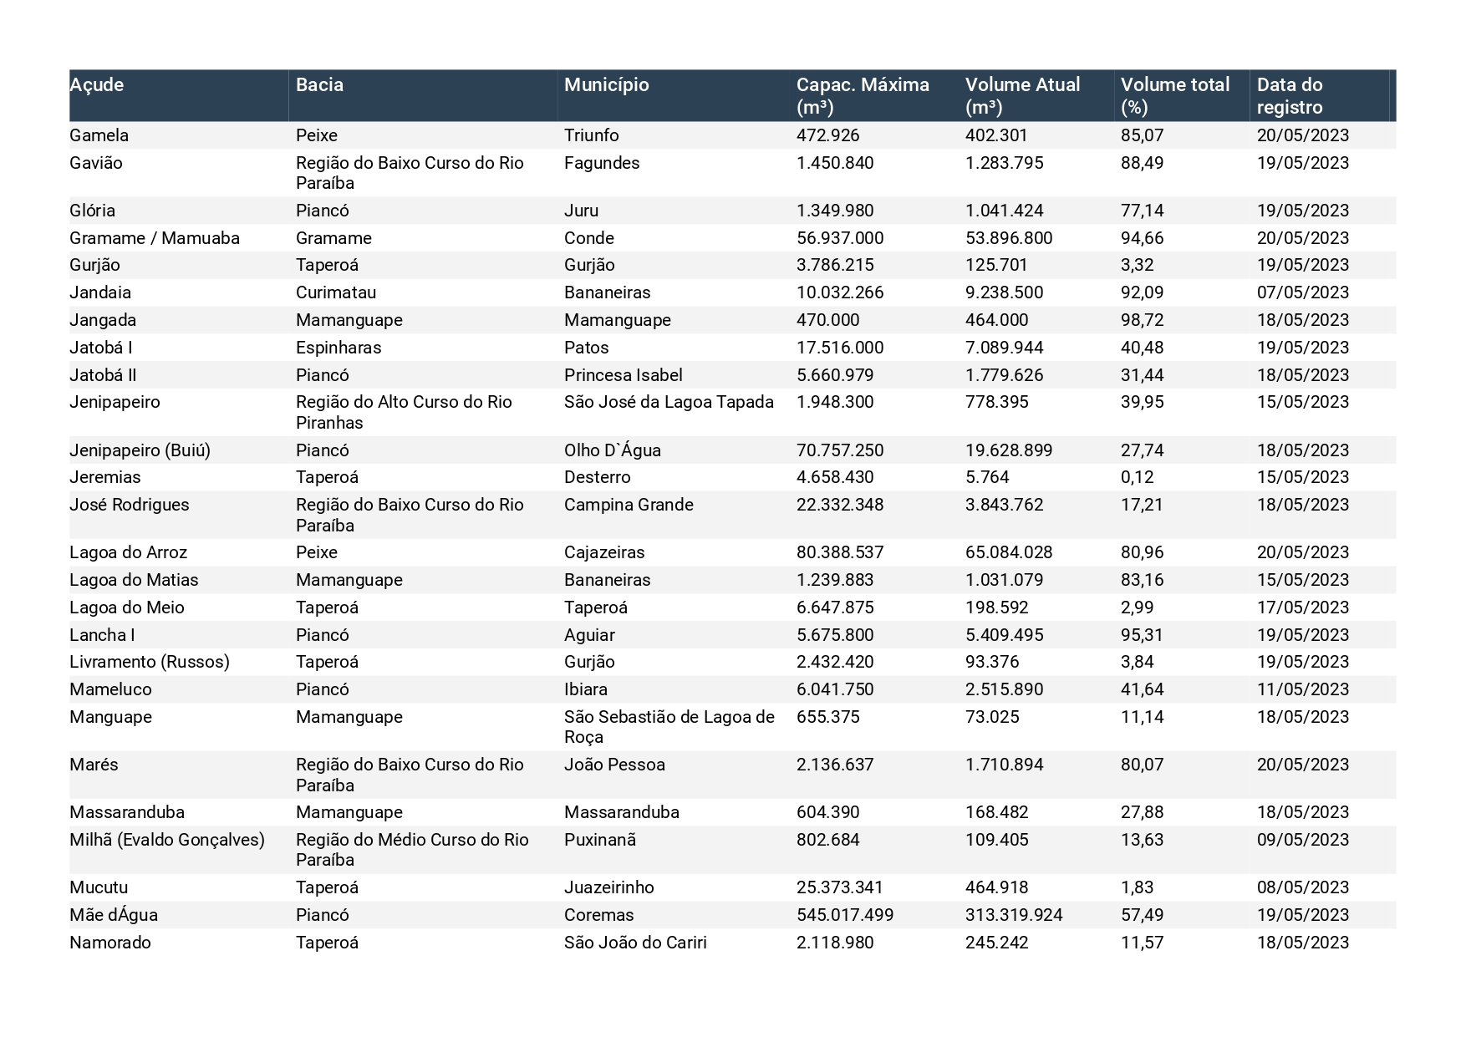Screen dimensions: 1466x1037
Task: Click municipality 'São João do Cariri'
Action: coord(635,943)
